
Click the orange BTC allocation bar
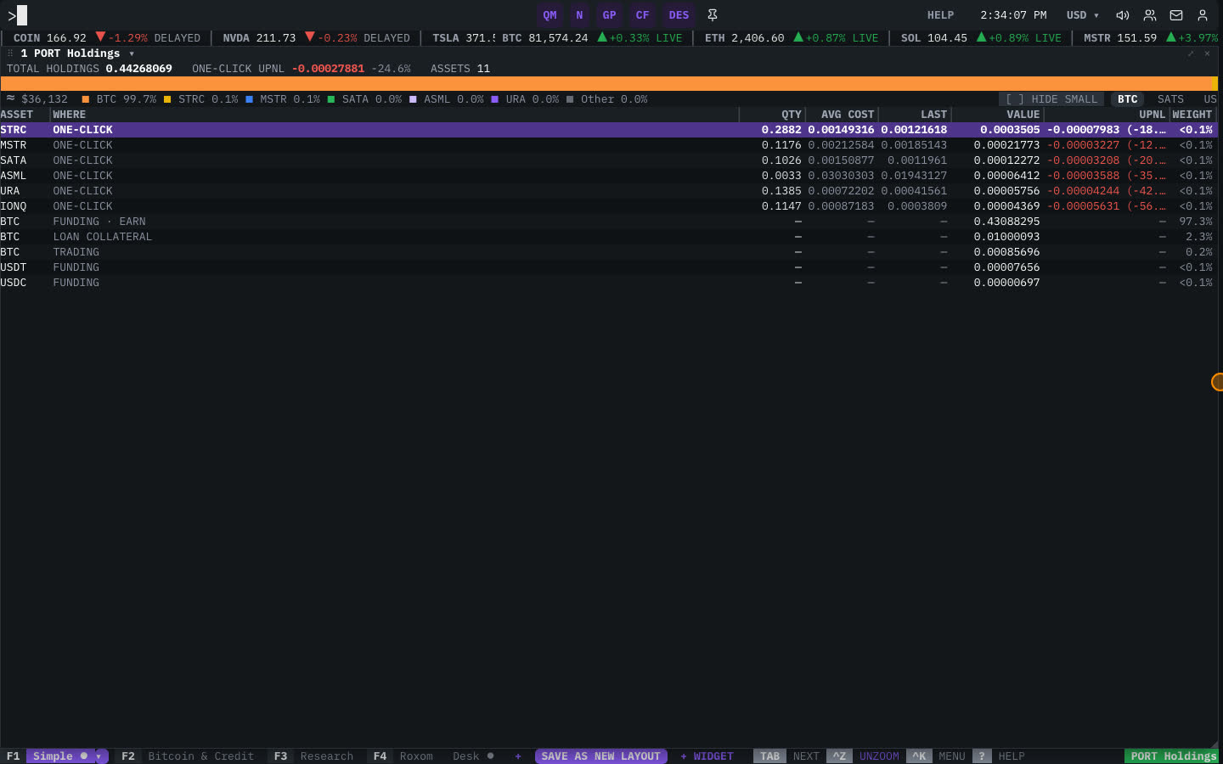click(608, 83)
